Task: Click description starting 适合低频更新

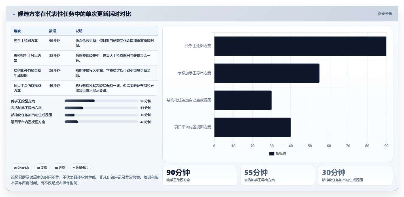Action: [x=115, y=43]
